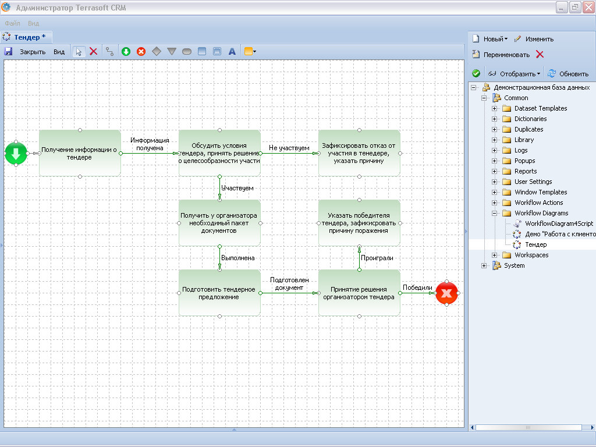Expand the Reports folder
596x447 pixels.
tap(494, 171)
